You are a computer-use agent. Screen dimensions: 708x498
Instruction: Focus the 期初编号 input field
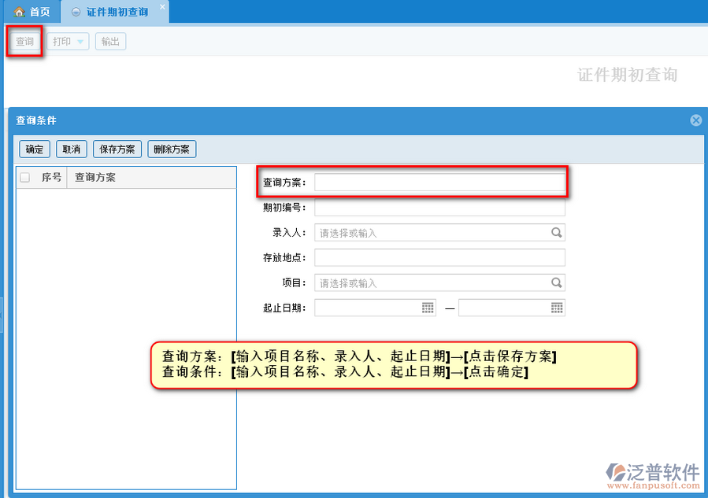[439, 208]
